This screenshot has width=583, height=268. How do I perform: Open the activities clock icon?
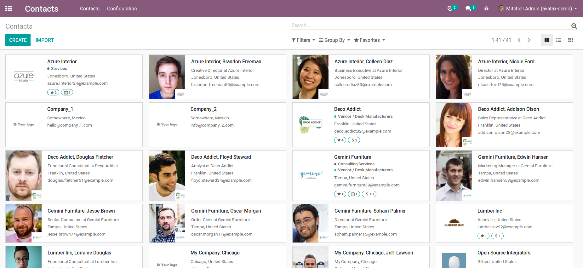(450, 9)
